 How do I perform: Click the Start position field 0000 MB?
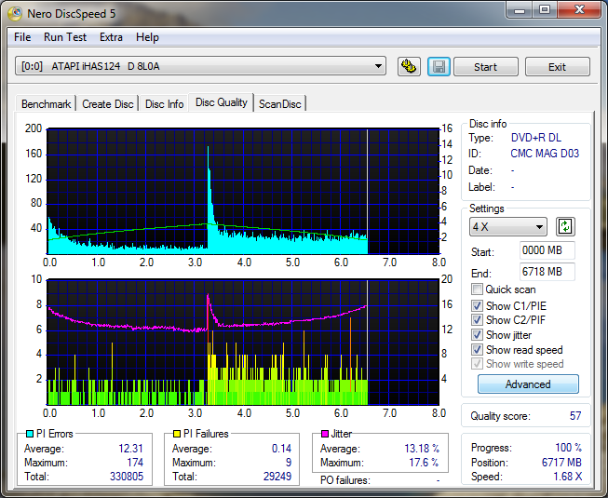tap(547, 250)
